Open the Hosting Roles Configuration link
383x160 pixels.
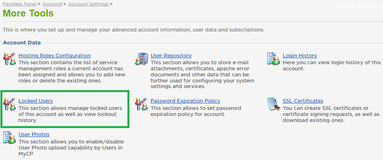[54, 55]
